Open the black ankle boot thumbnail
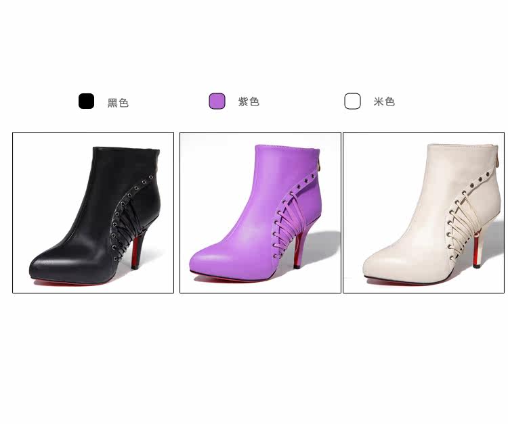Viewport: 508px width, 424px height. 93,212
